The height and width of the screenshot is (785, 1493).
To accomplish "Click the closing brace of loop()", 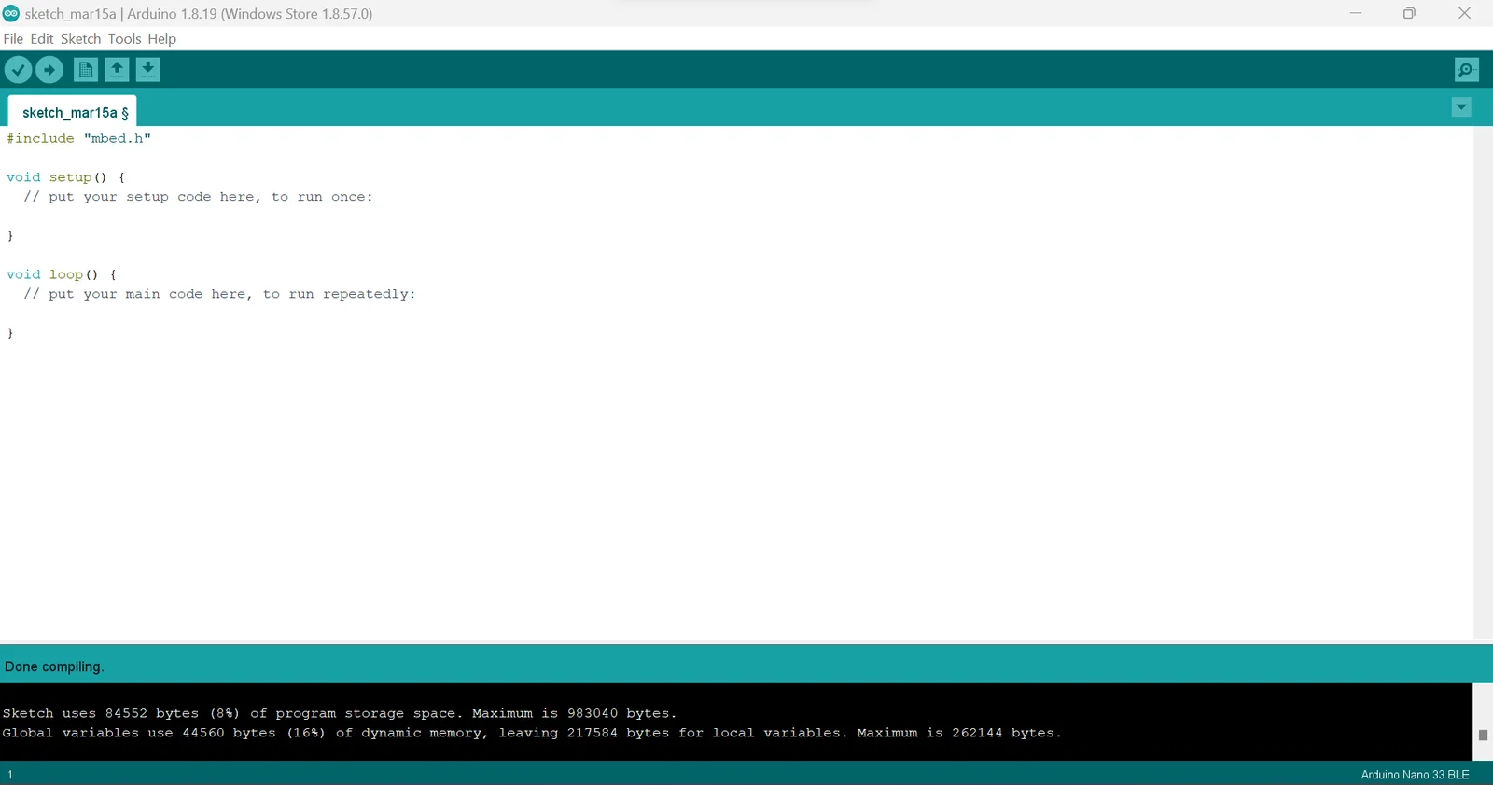I will coord(10,333).
